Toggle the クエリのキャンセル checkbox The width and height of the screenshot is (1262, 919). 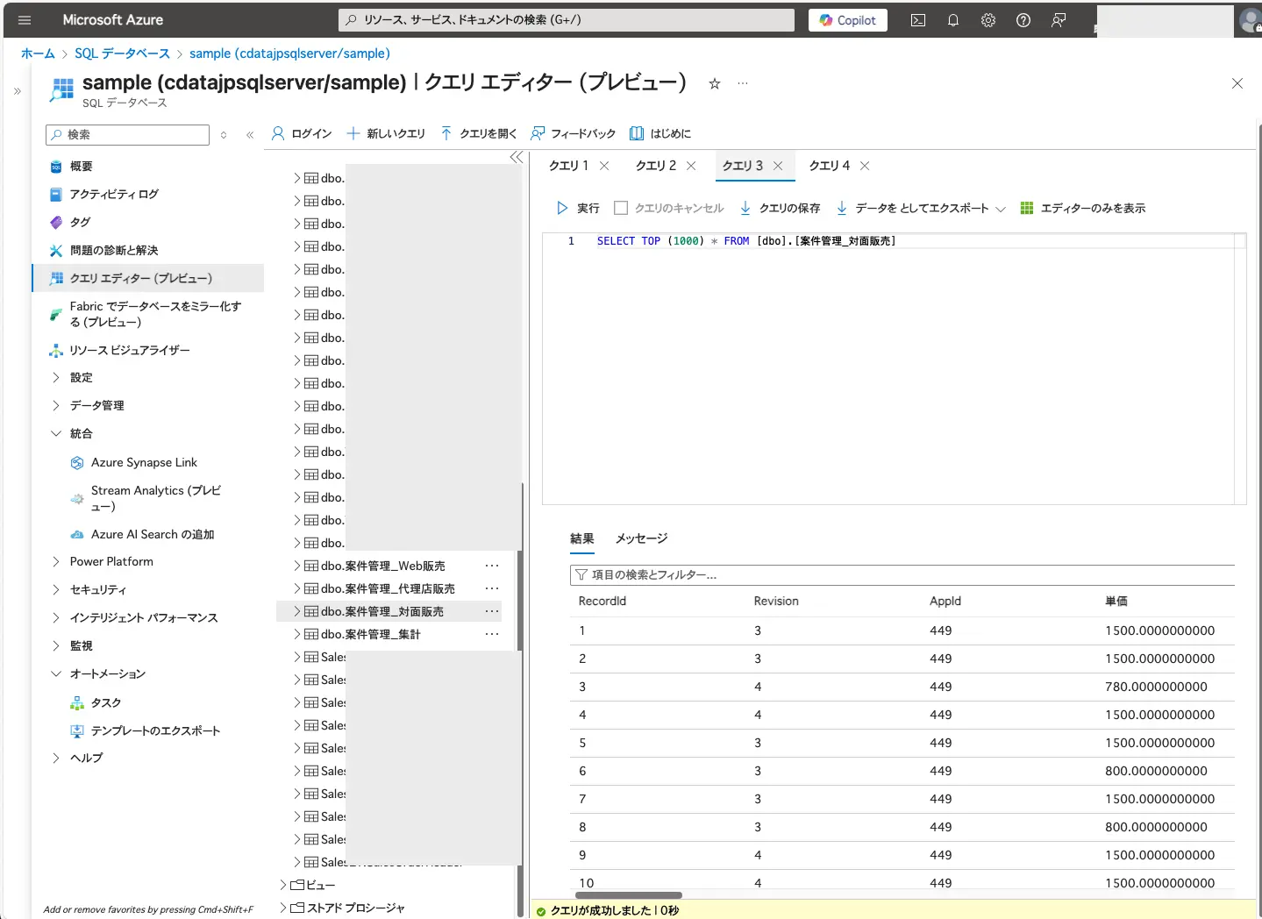pyautogui.click(x=621, y=208)
